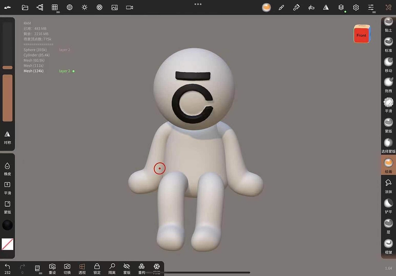The width and height of the screenshot is (396, 276).
Task: Open the tools wrench-and-pencil menu
Action: tap(388, 7)
